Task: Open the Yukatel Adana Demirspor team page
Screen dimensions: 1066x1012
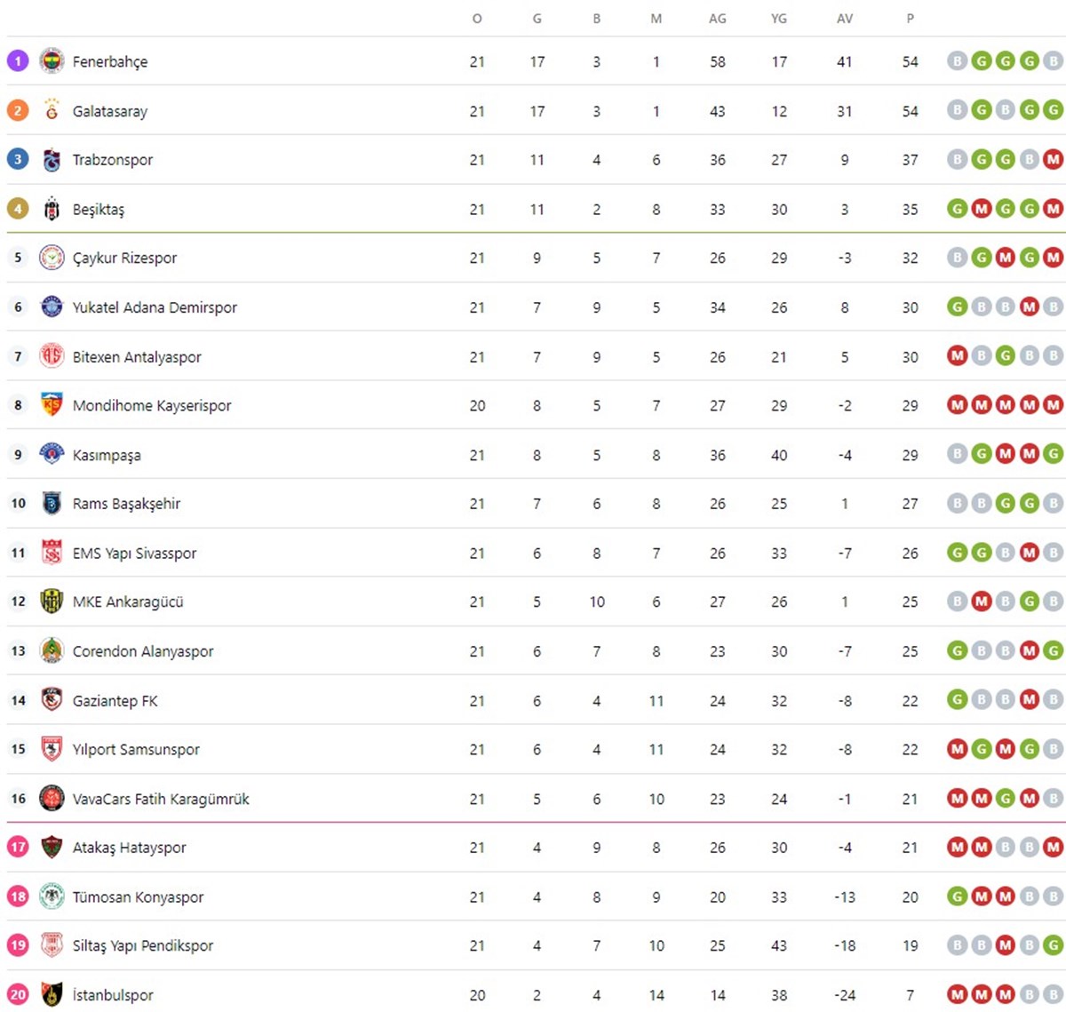Action: click(155, 307)
